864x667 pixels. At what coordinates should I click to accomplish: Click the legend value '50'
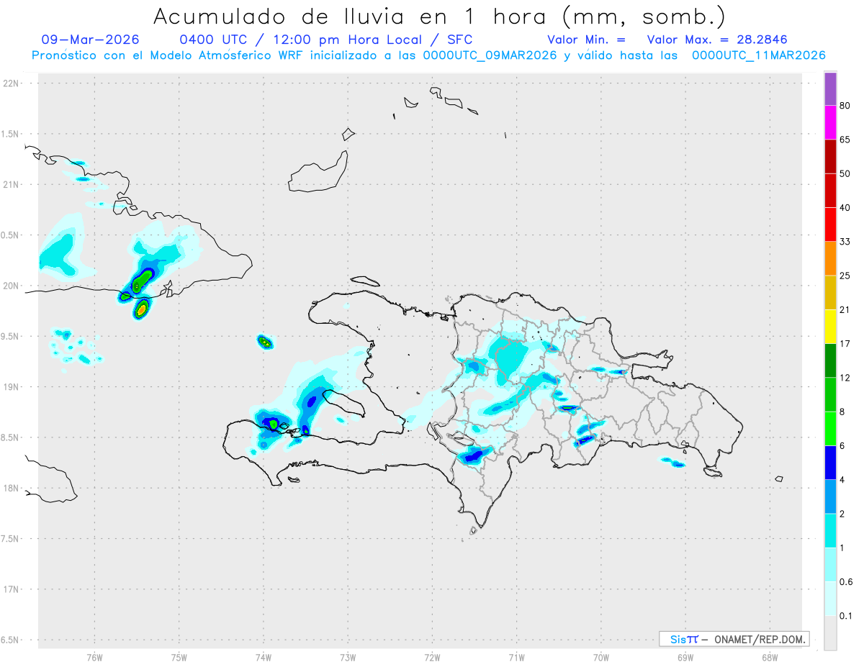pos(845,173)
